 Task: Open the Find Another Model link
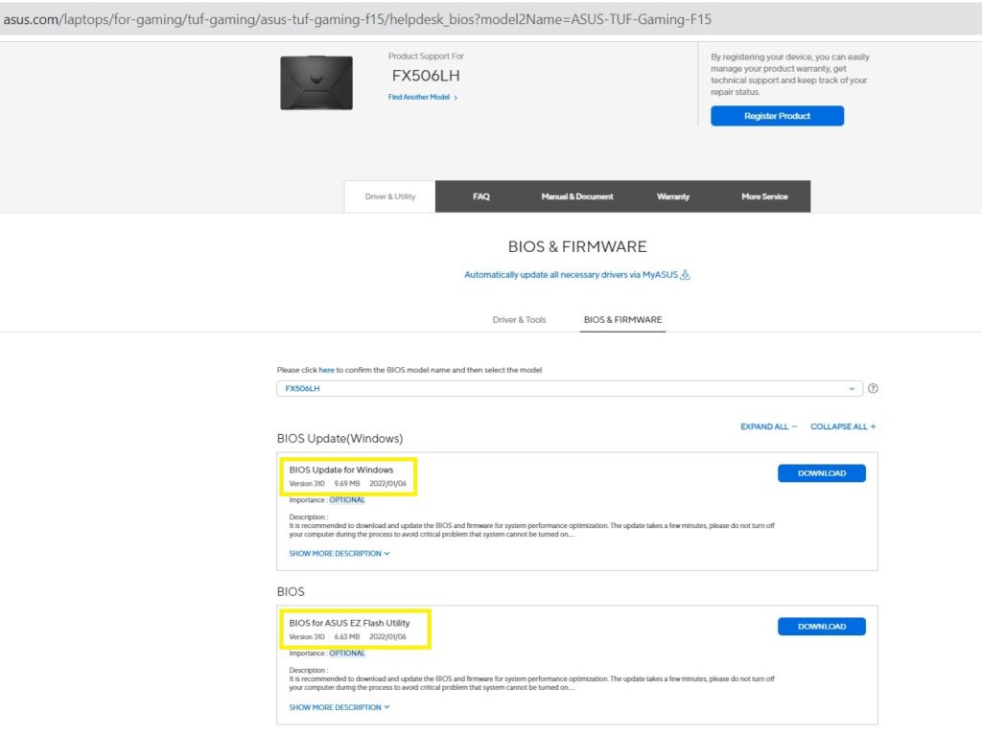point(423,97)
